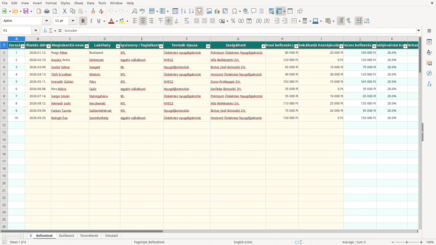Click the zoom-in plus button
This screenshot has height=245, width=436.
tap(421, 242)
